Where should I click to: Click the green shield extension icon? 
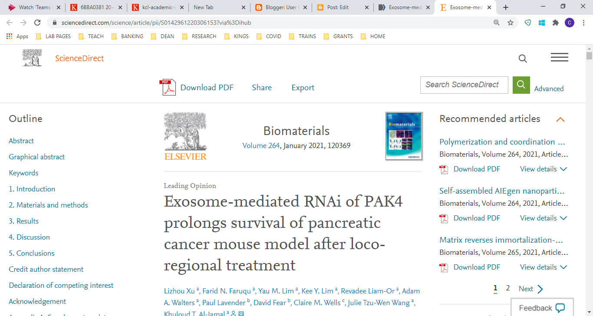tap(528, 23)
